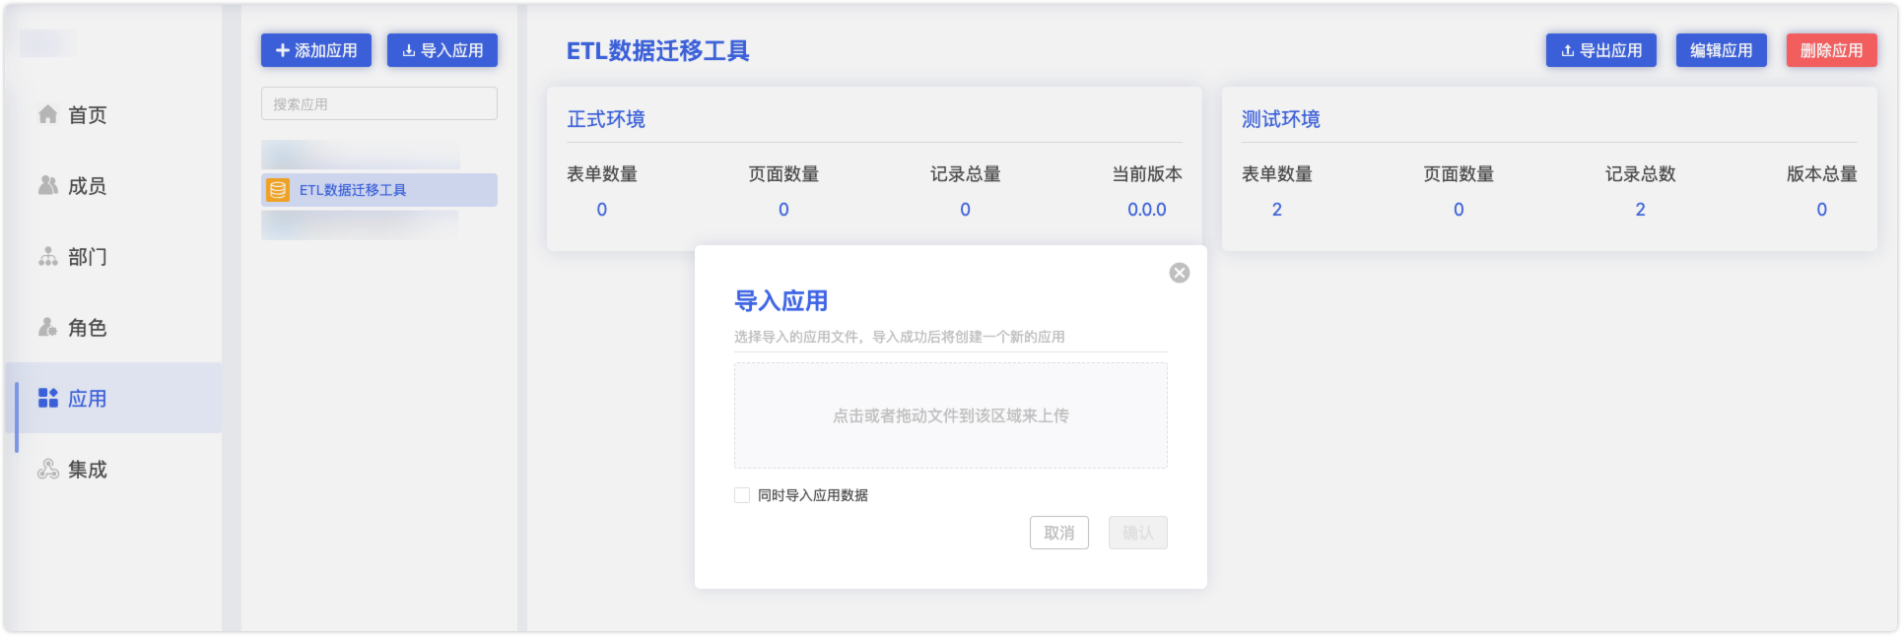Image resolution: width=1902 pixels, height=636 pixels.
Task: Click the red 删除应用 button
Action: point(1831,50)
